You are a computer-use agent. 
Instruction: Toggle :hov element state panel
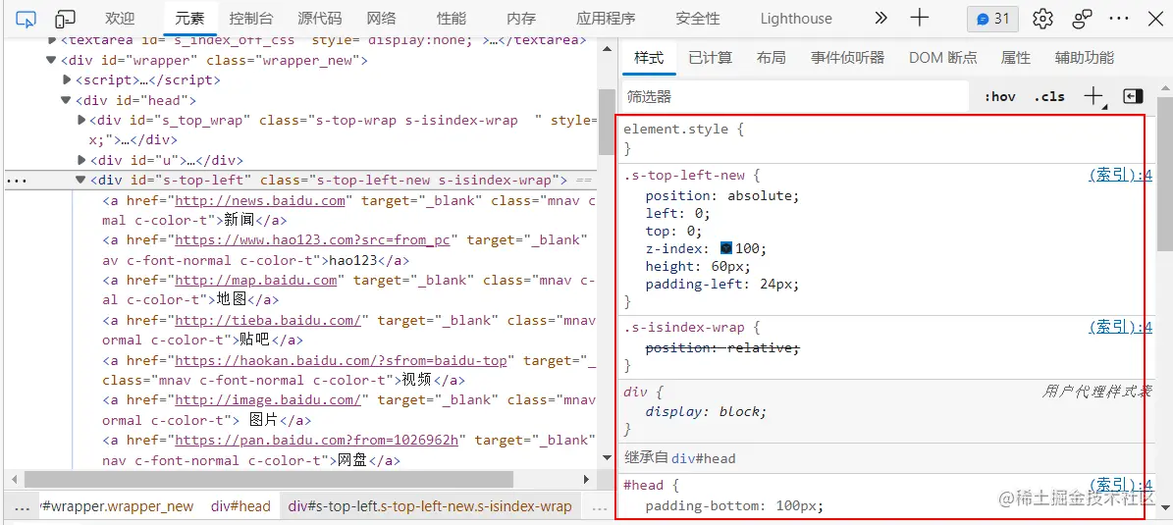(x=1000, y=96)
